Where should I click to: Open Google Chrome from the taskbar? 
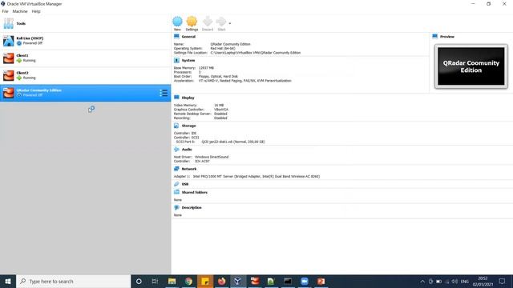188,281
